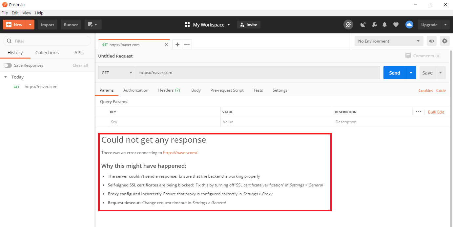
Task: Open the manage environments gear icon
Action: tap(445, 41)
